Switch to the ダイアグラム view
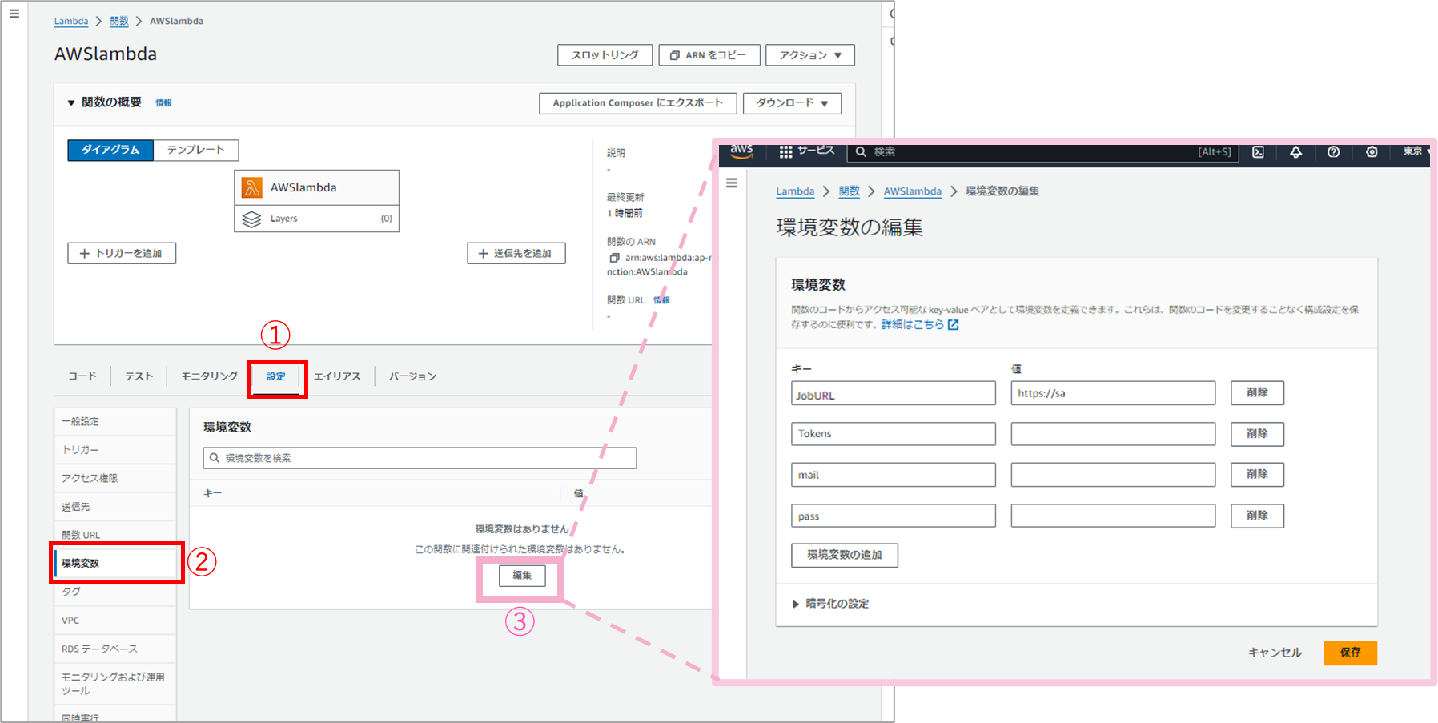This screenshot has width=1438, height=723. click(110, 150)
